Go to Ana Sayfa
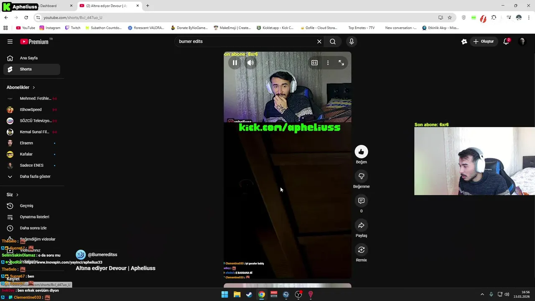This screenshot has height=301, width=535. [x=32, y=58]
